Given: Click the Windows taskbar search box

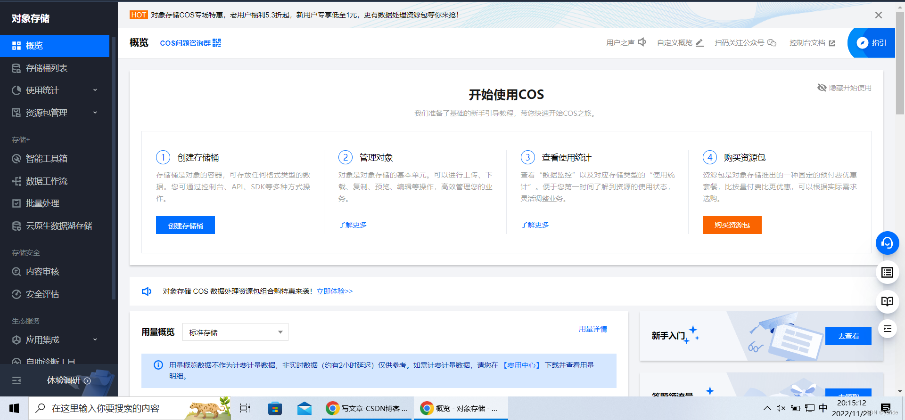Looking at the screenshot, I should [130, 408].
